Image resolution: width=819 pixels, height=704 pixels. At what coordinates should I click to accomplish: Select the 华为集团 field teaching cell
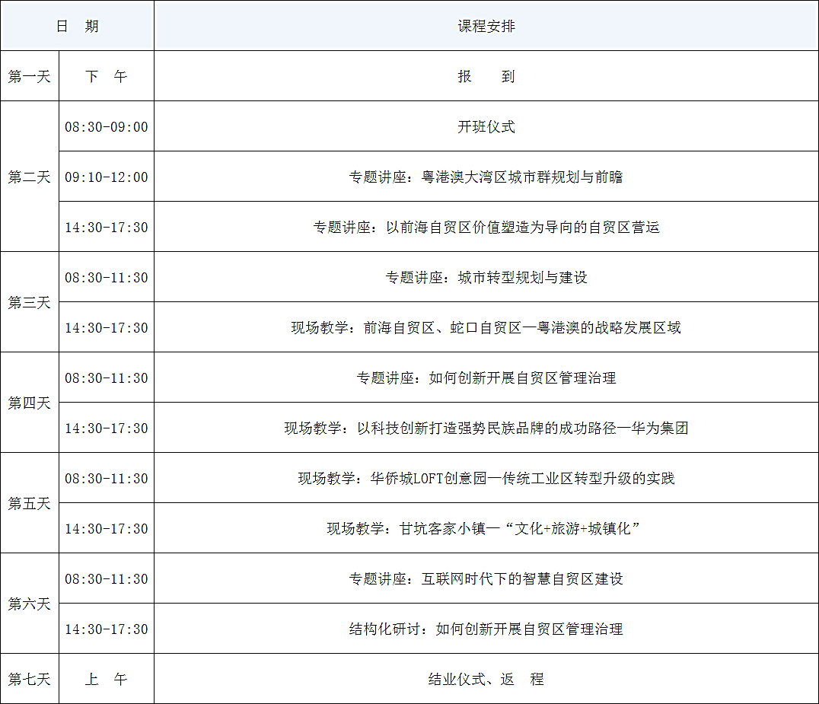click(x=486, y=428)
